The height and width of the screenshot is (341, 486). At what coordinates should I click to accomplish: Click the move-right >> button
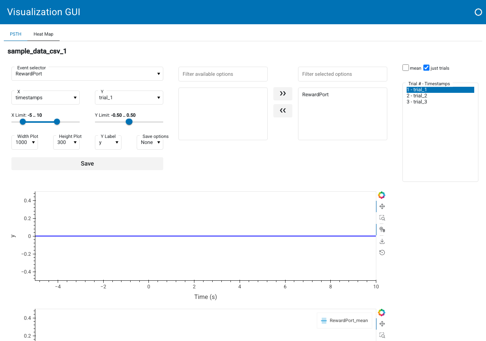coord(283,94)
